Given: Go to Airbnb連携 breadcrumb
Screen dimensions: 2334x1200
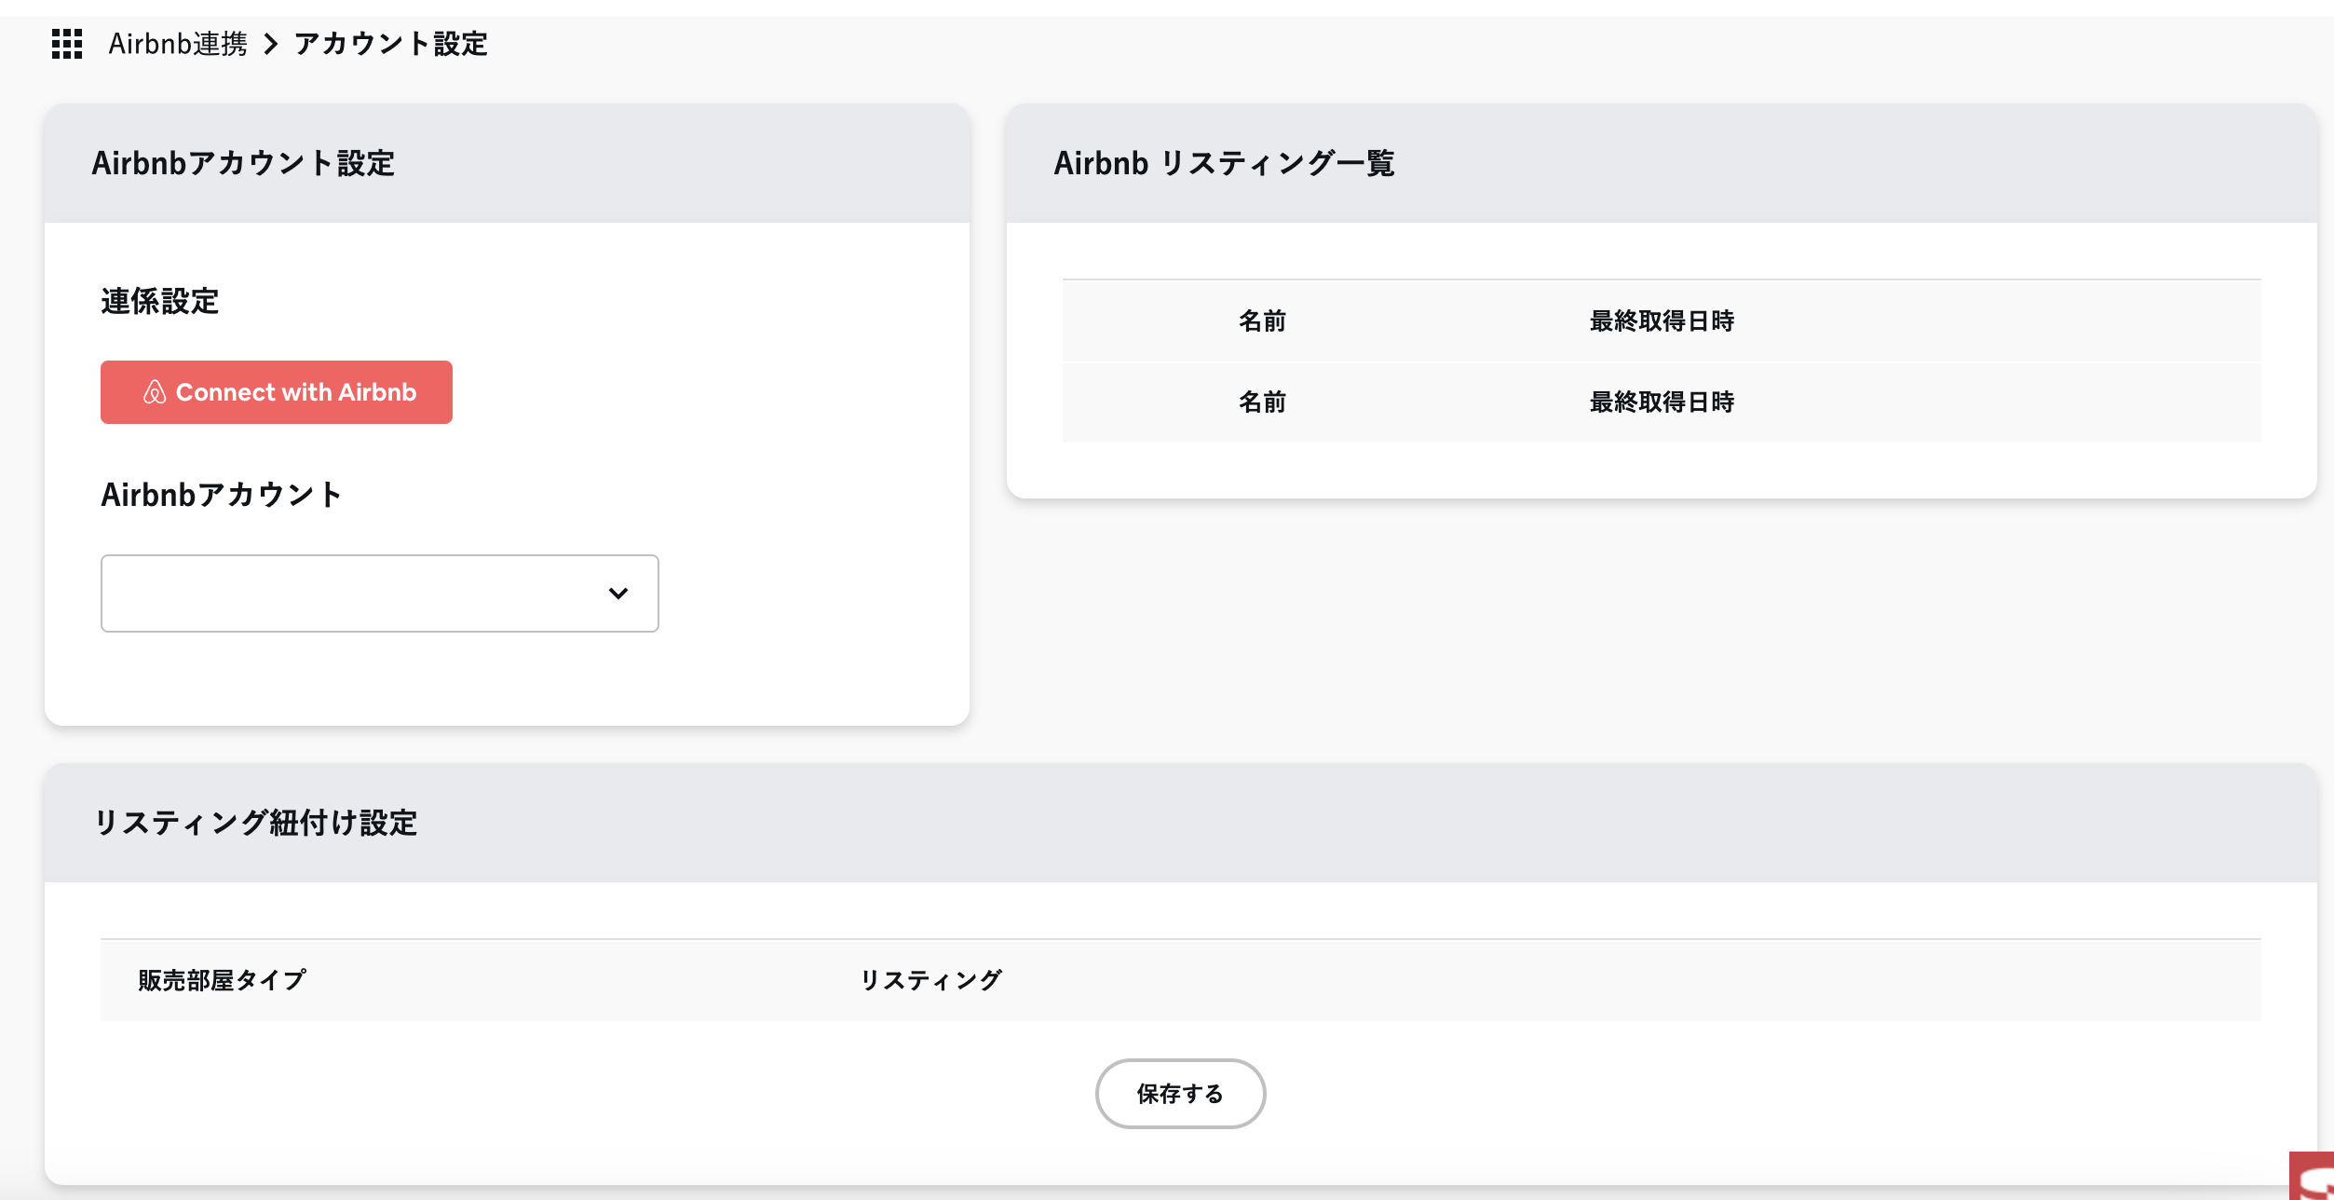Looking at the screenshot, I should pos(178,44).
